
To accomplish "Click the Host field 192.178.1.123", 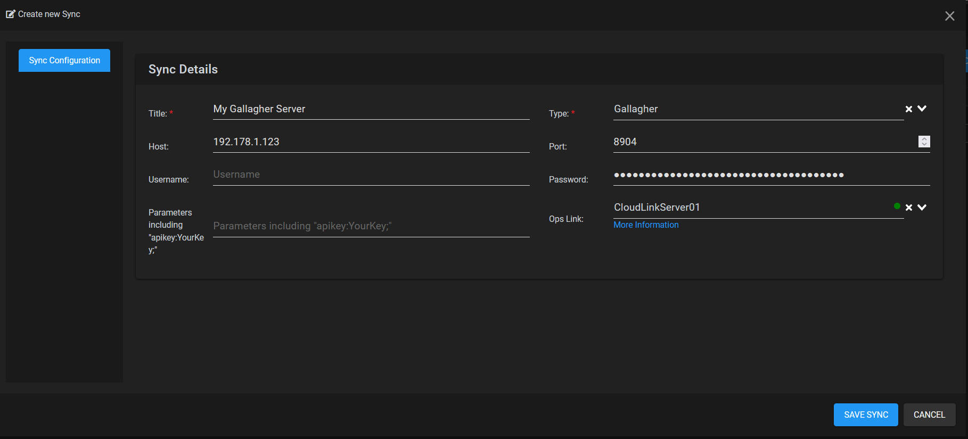I will 371,142.
